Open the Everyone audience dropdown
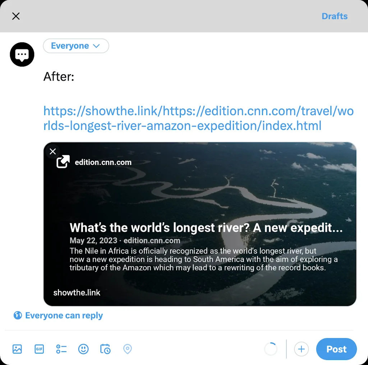The width and height of the screenshot is (368, 365). (76, 46)
